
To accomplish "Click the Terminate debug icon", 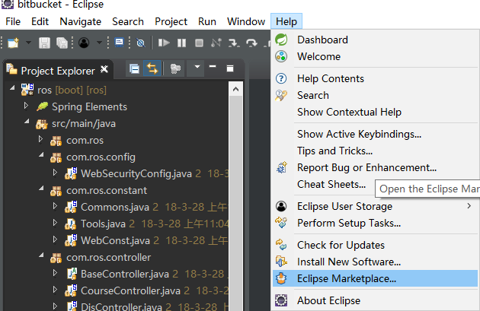I will pos(199,43).
